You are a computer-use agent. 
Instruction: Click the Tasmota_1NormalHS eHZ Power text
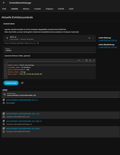(18, 131)
